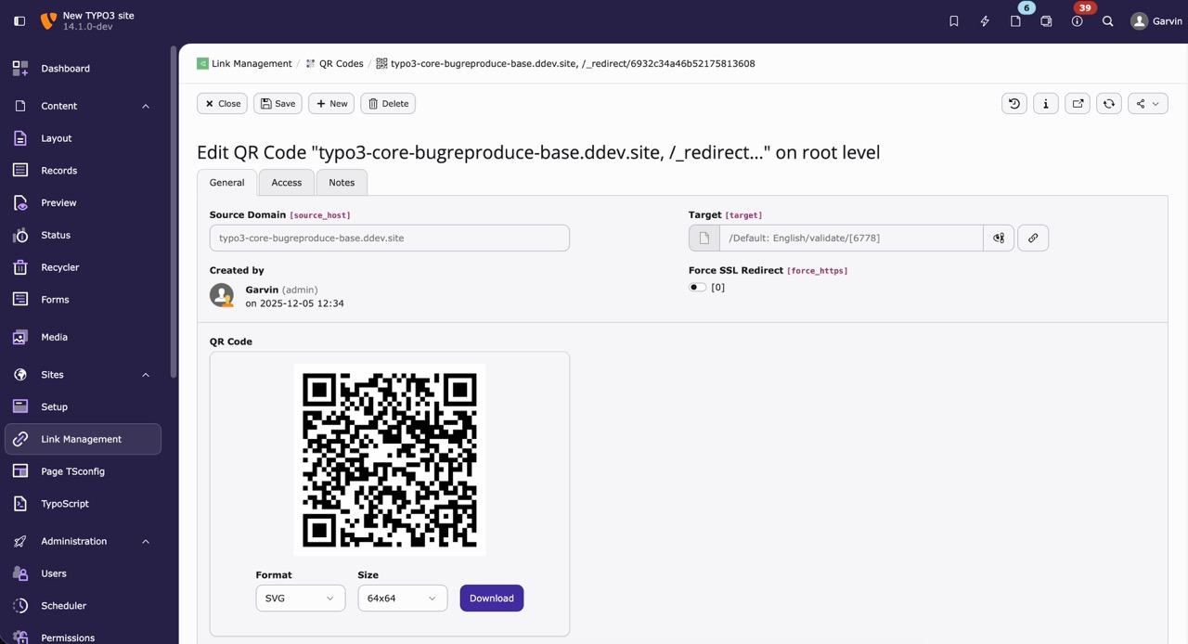The image size is (1188, 644).
Task: Flush caches using the lightning icon
Action: point(984,20)
